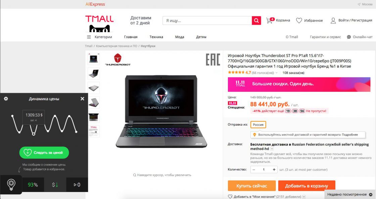The height and width of the screenshot is (199, 376).
Task: Select the second laptop thumbnail image
Action: coord(94,73)
